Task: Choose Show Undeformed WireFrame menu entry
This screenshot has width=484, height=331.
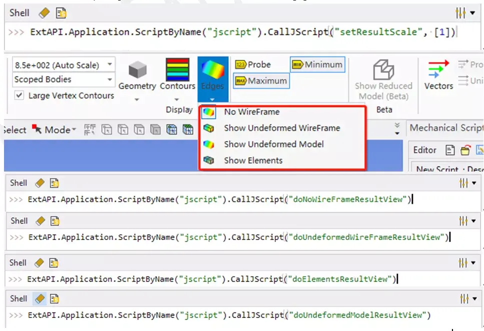Action: (x=282, y=127)
